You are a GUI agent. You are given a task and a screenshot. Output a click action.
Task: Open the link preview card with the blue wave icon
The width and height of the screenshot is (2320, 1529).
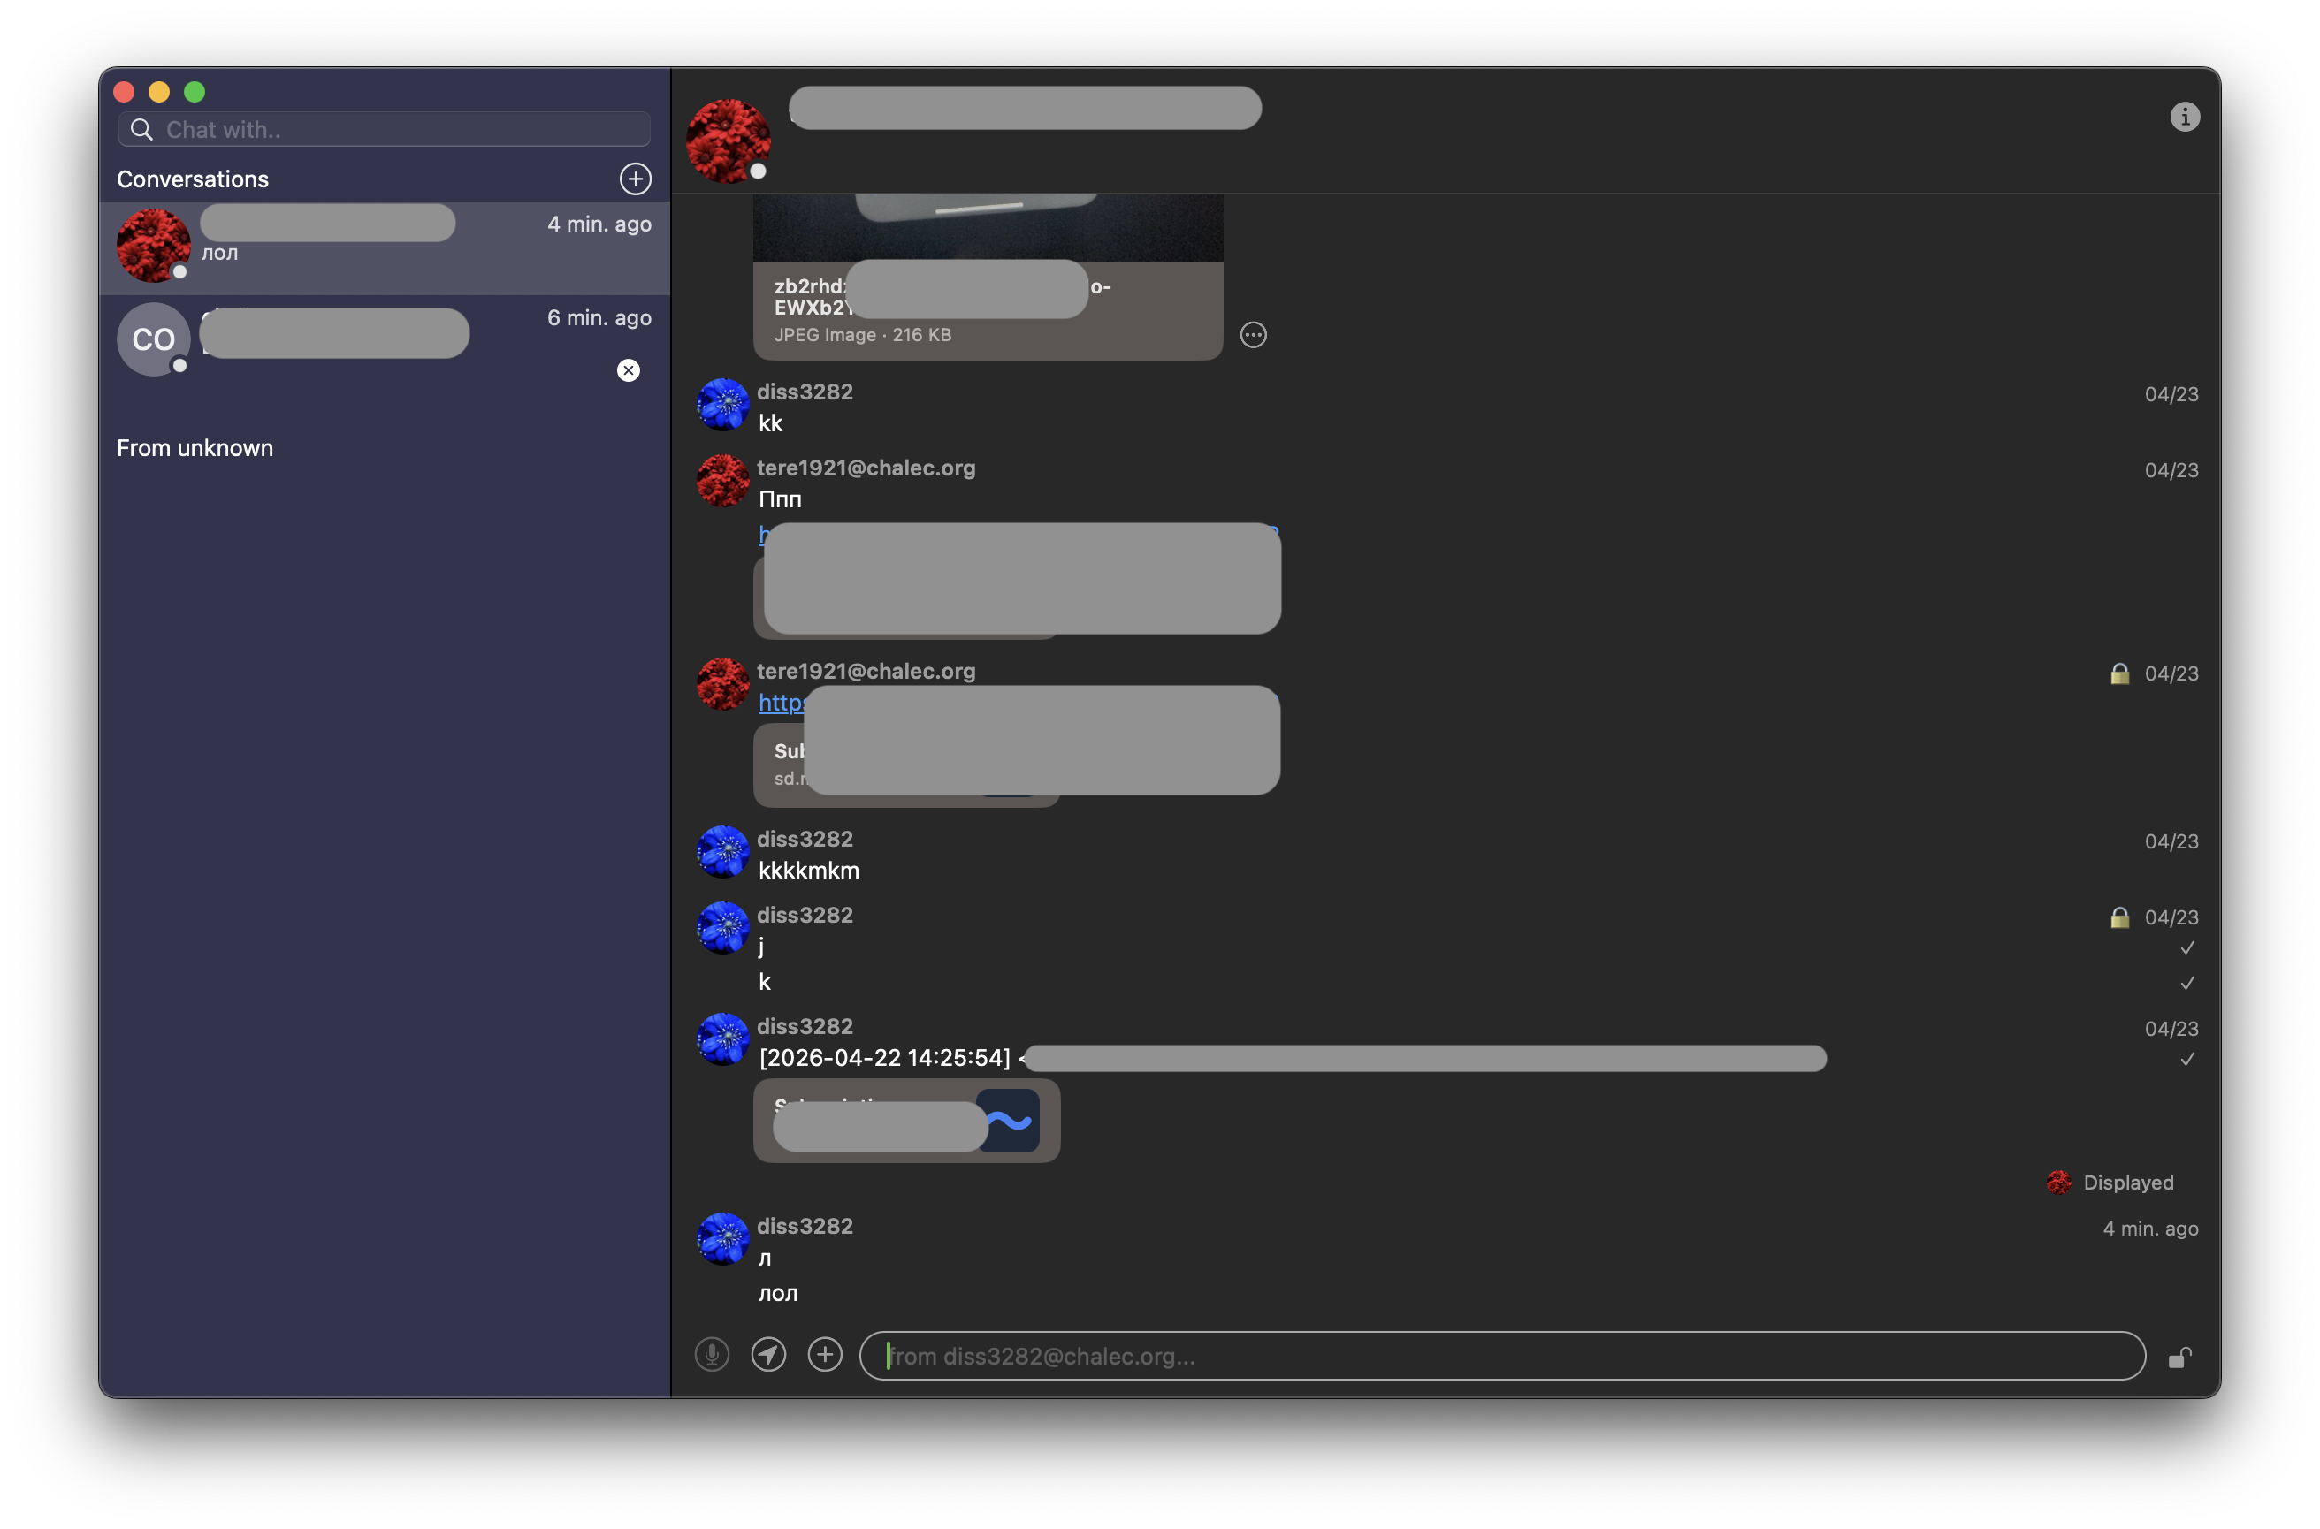coord(906,1121)
